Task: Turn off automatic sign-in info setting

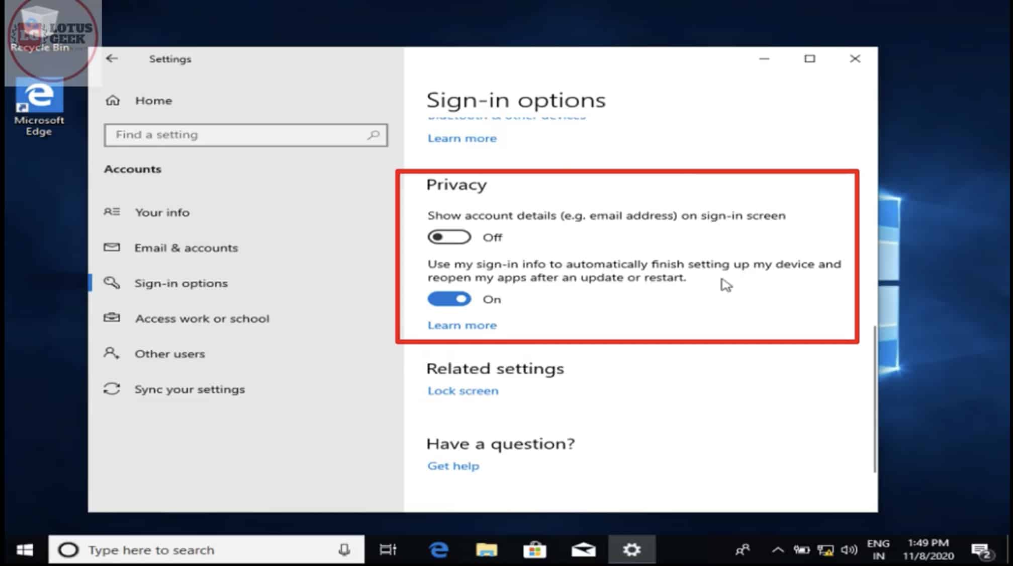Action: pos(448,299)
